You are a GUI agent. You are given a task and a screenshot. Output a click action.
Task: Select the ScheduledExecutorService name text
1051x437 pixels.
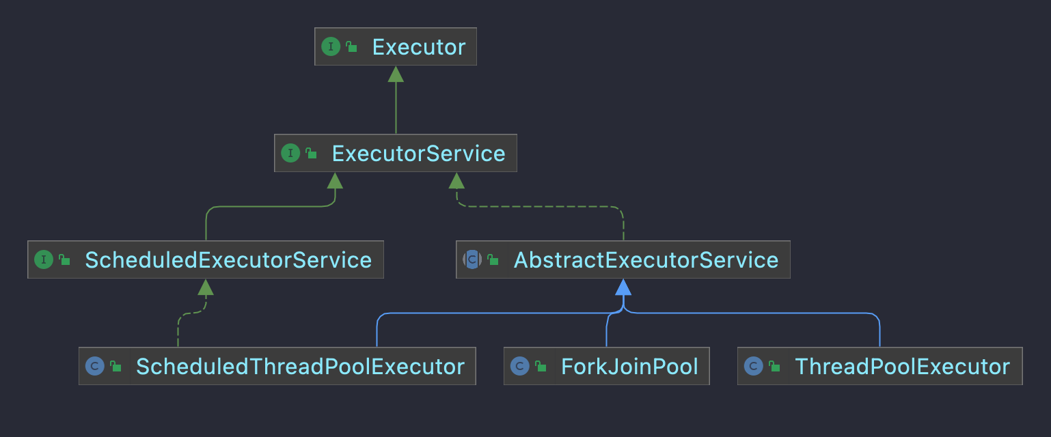pyautogui.click(x=228, y=260)
